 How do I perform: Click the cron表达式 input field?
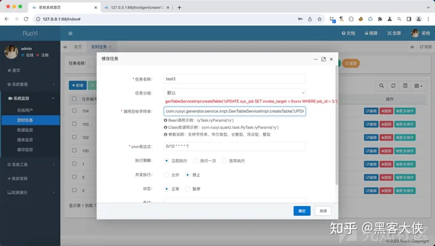tap(234, 147)
